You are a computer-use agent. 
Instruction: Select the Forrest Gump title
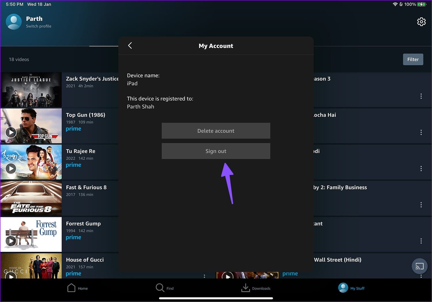click(83, 224)
